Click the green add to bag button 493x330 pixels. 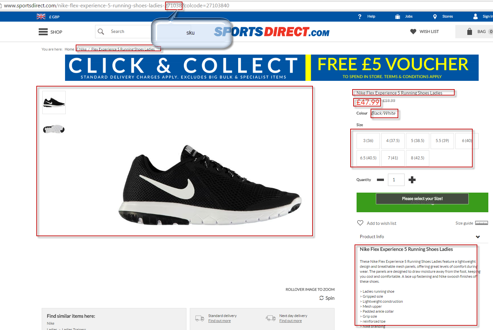tap(422, 202)
